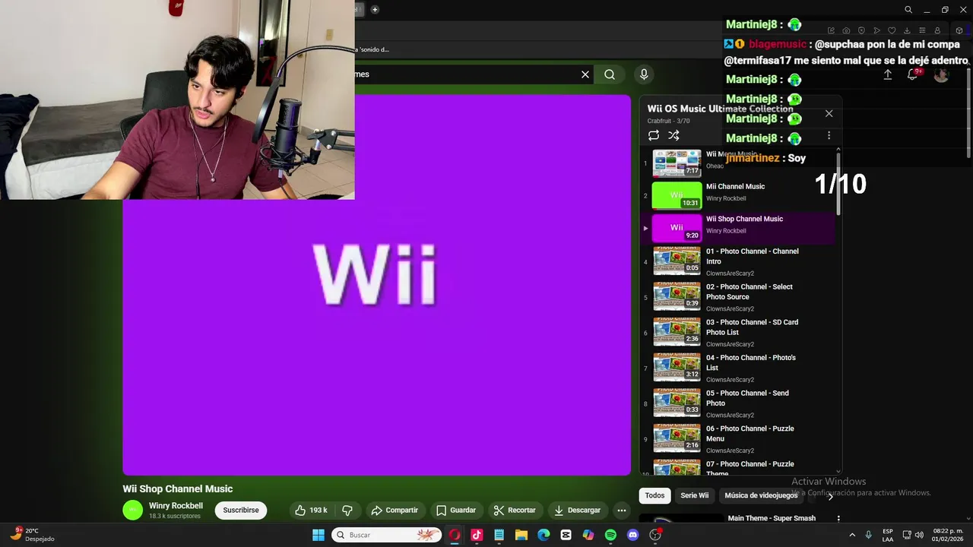Image resolution: width=973 pixels, height=547 pixels.
Task: Open Opera easy setup lines icon
Action: tap(922, 30)
